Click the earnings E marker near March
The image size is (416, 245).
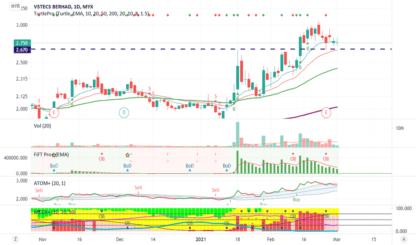point(326,113)
